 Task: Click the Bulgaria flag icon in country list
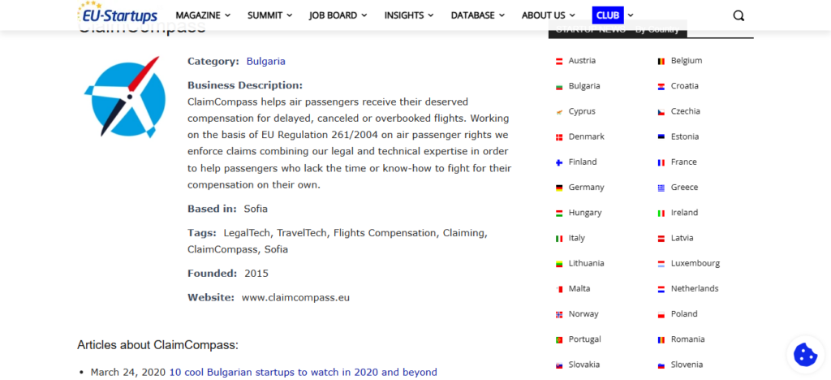(558, 86)
